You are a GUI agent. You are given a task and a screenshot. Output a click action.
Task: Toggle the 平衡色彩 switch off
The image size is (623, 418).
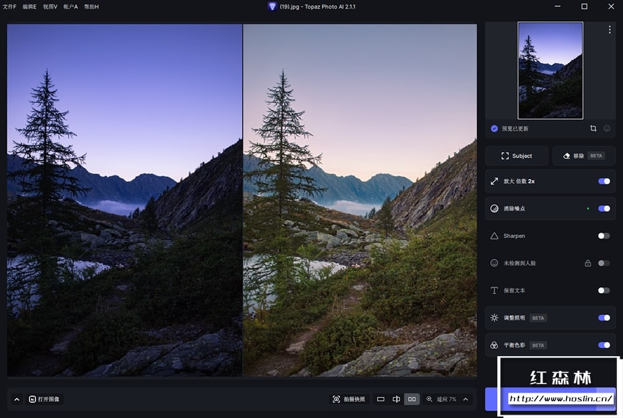pos(604,345)
